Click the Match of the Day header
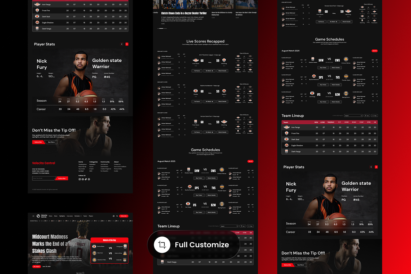The image size is (411, 274). pyautogui.click(x=110, y=240)
